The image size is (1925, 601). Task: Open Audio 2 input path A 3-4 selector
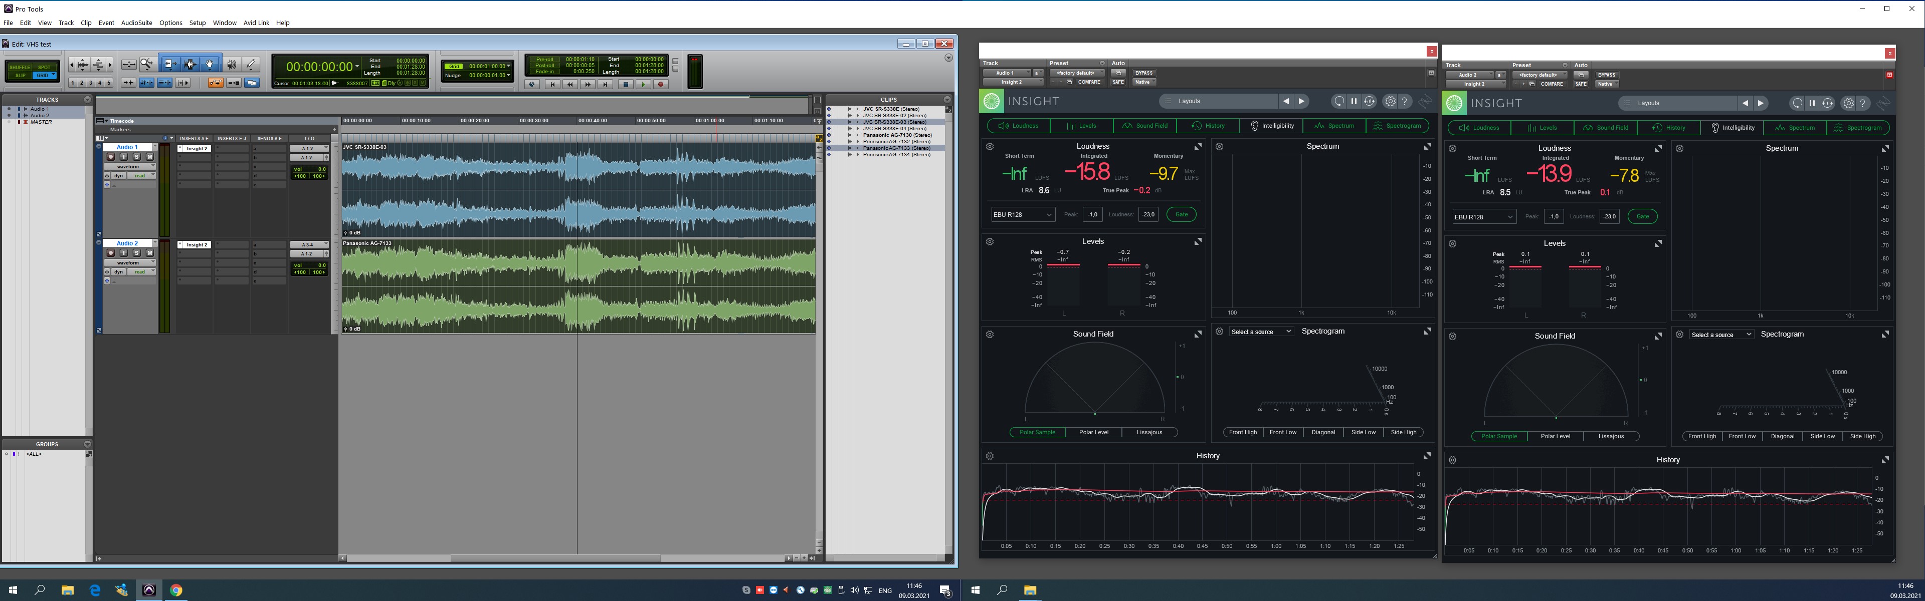309,245
